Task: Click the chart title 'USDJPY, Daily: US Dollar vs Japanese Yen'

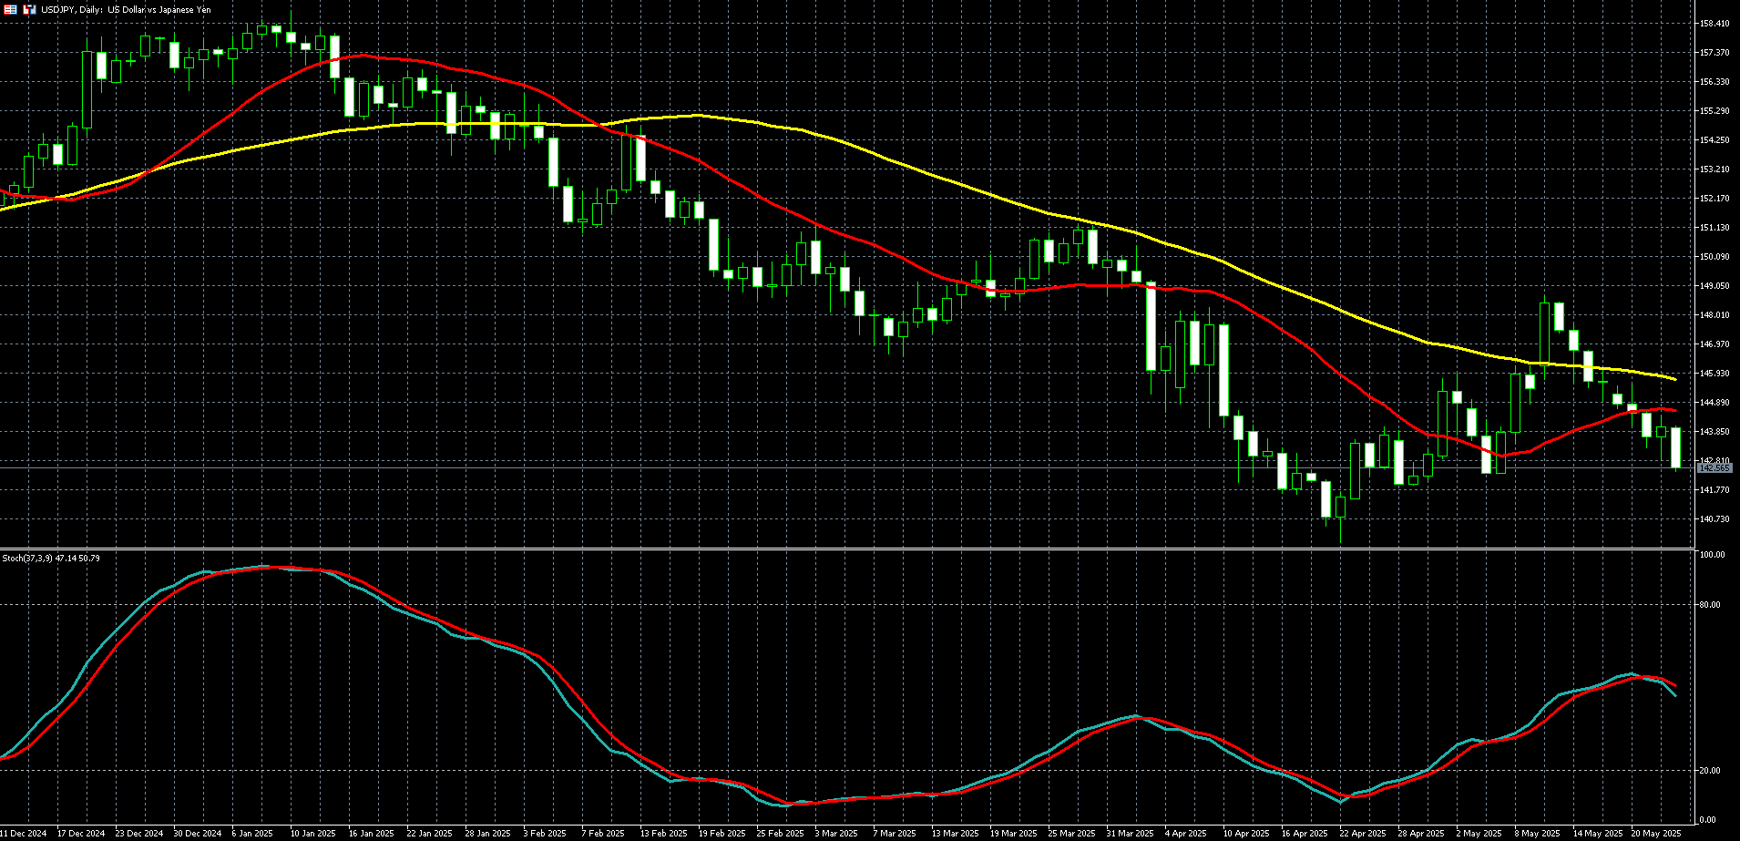Action: tap(126, 9)
